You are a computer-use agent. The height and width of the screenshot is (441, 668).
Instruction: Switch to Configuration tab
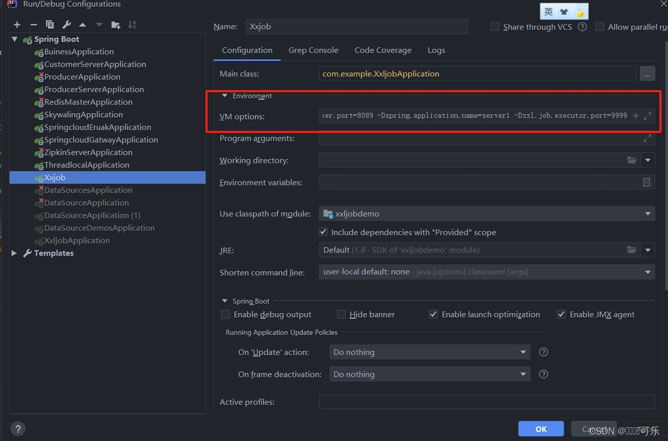click(x=247, y=50)
